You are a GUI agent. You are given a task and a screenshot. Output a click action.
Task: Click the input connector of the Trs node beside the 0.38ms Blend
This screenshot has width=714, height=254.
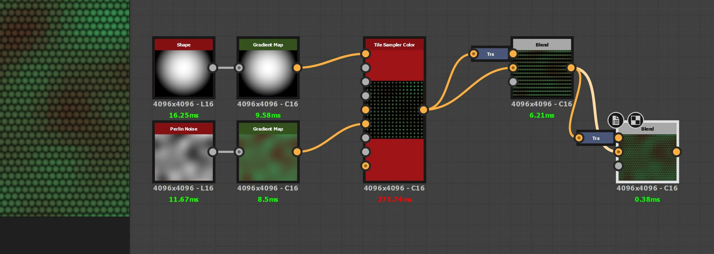[579, 138]
